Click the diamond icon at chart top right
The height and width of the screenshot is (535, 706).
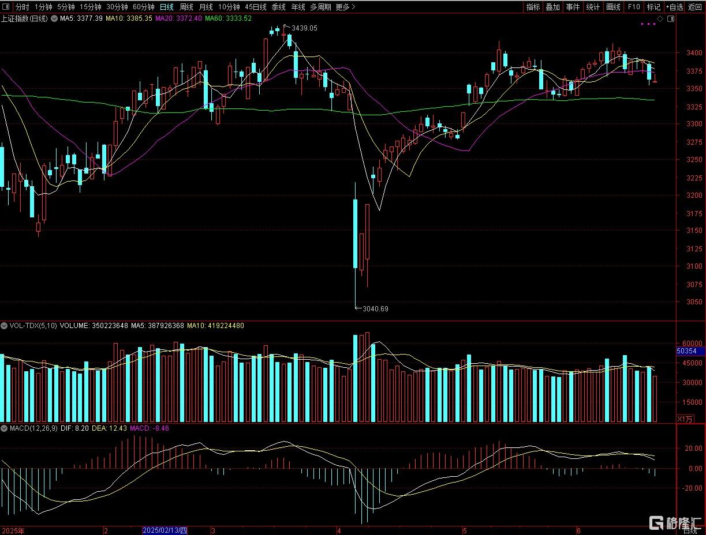(x=660, y=18)
